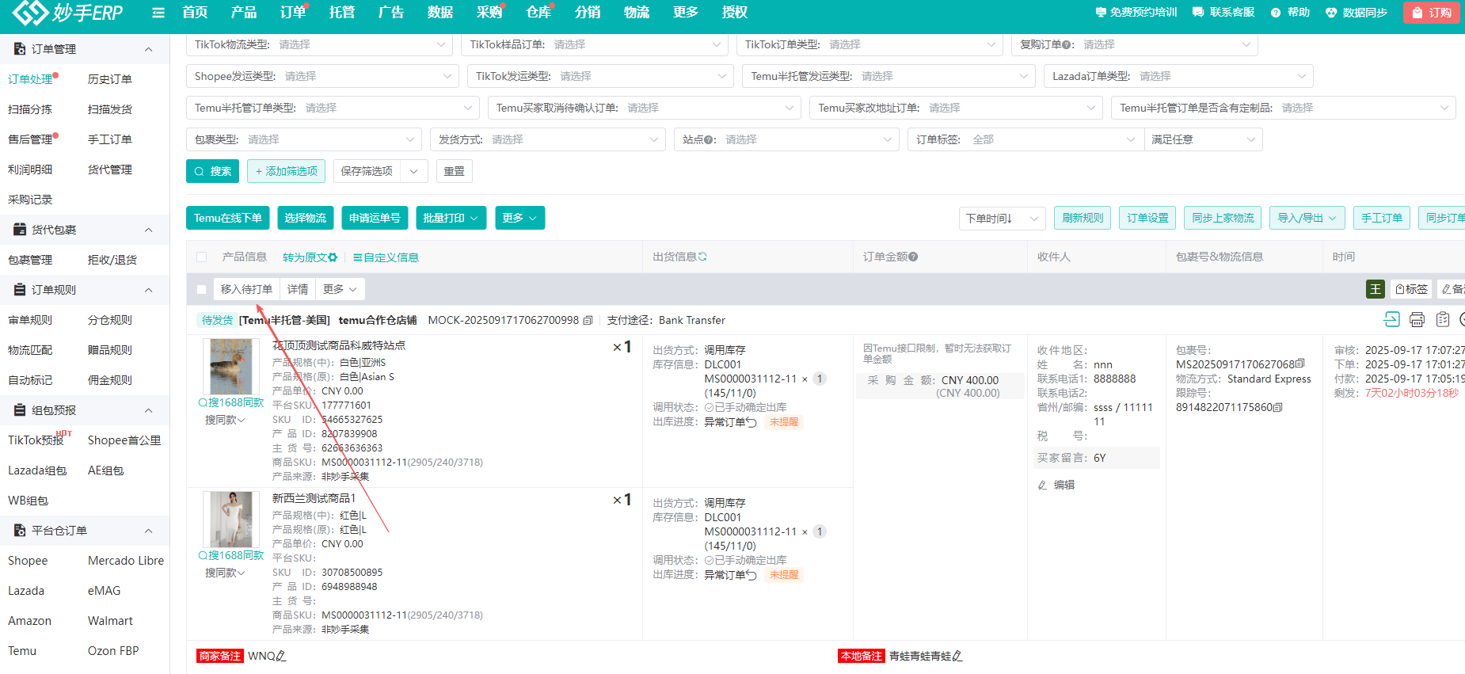Edit merchant note WNQ via pencil icon
Image resolution: width=1465 pixels, height=674 pixels.
(281, 656)
